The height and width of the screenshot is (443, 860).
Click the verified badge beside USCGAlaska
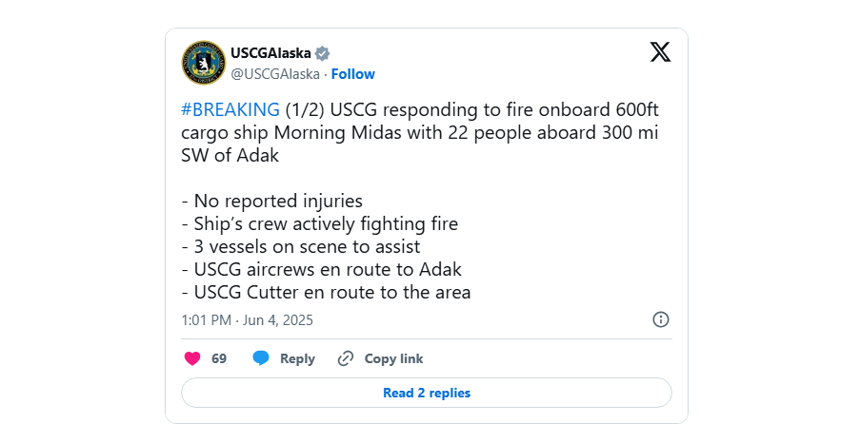[323, 53]
